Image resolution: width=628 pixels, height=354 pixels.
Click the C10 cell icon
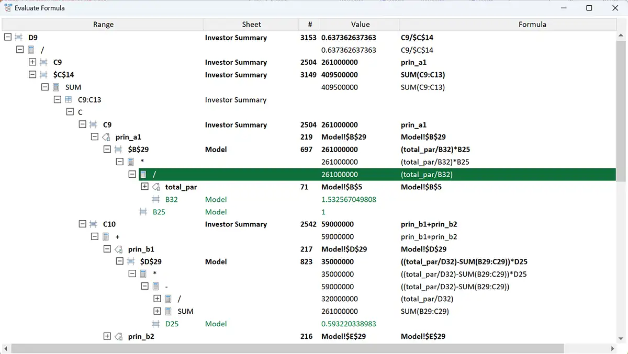[x=94, y=224]
